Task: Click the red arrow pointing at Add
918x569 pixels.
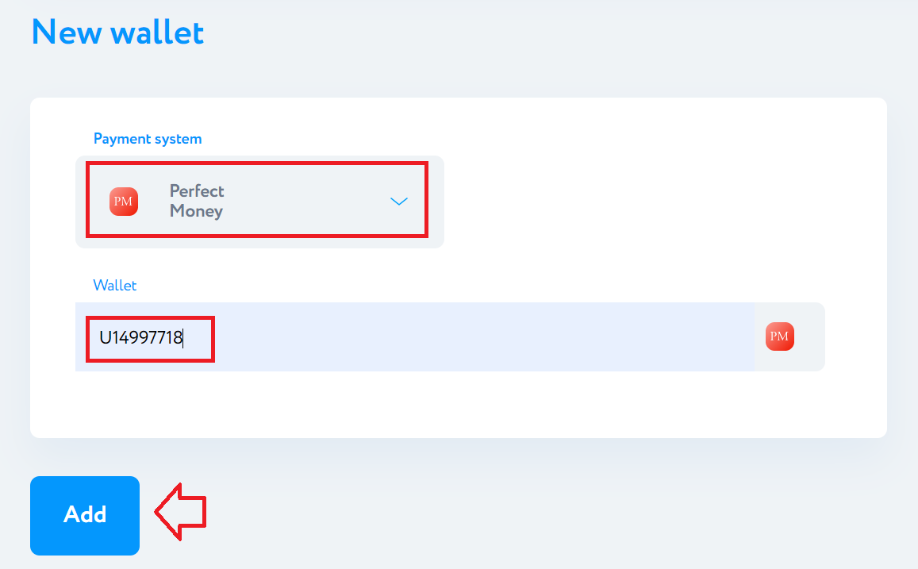Action: [180, 512]
